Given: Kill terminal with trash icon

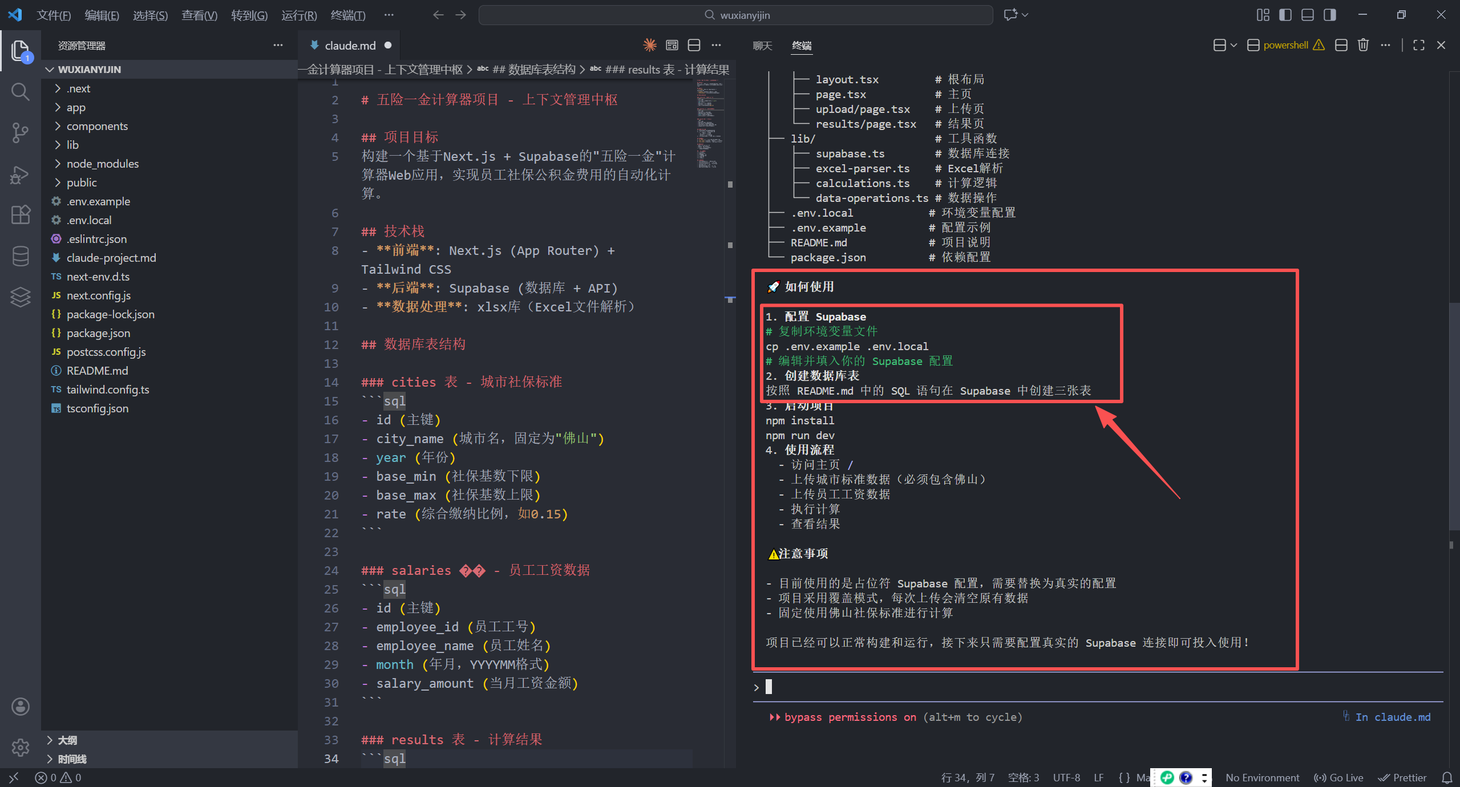Looking at the screenshot, I should 1363,45.
